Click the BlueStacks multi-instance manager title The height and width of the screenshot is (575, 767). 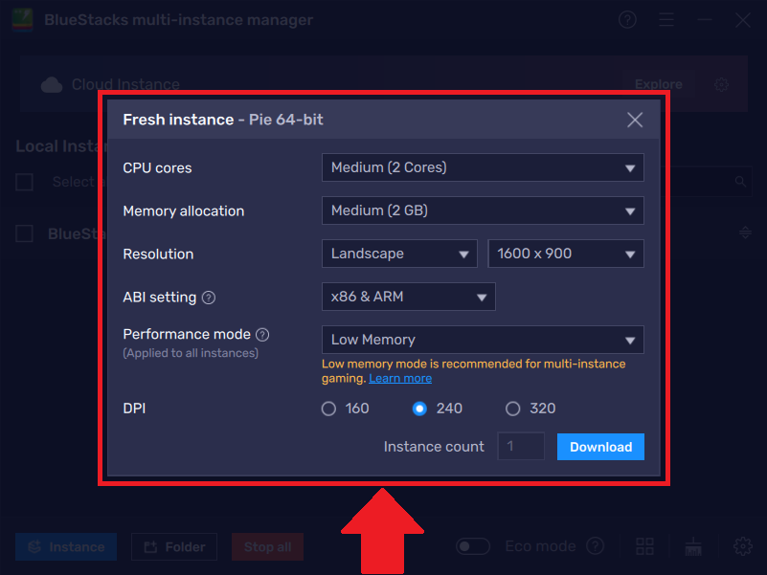coord(178,20)
